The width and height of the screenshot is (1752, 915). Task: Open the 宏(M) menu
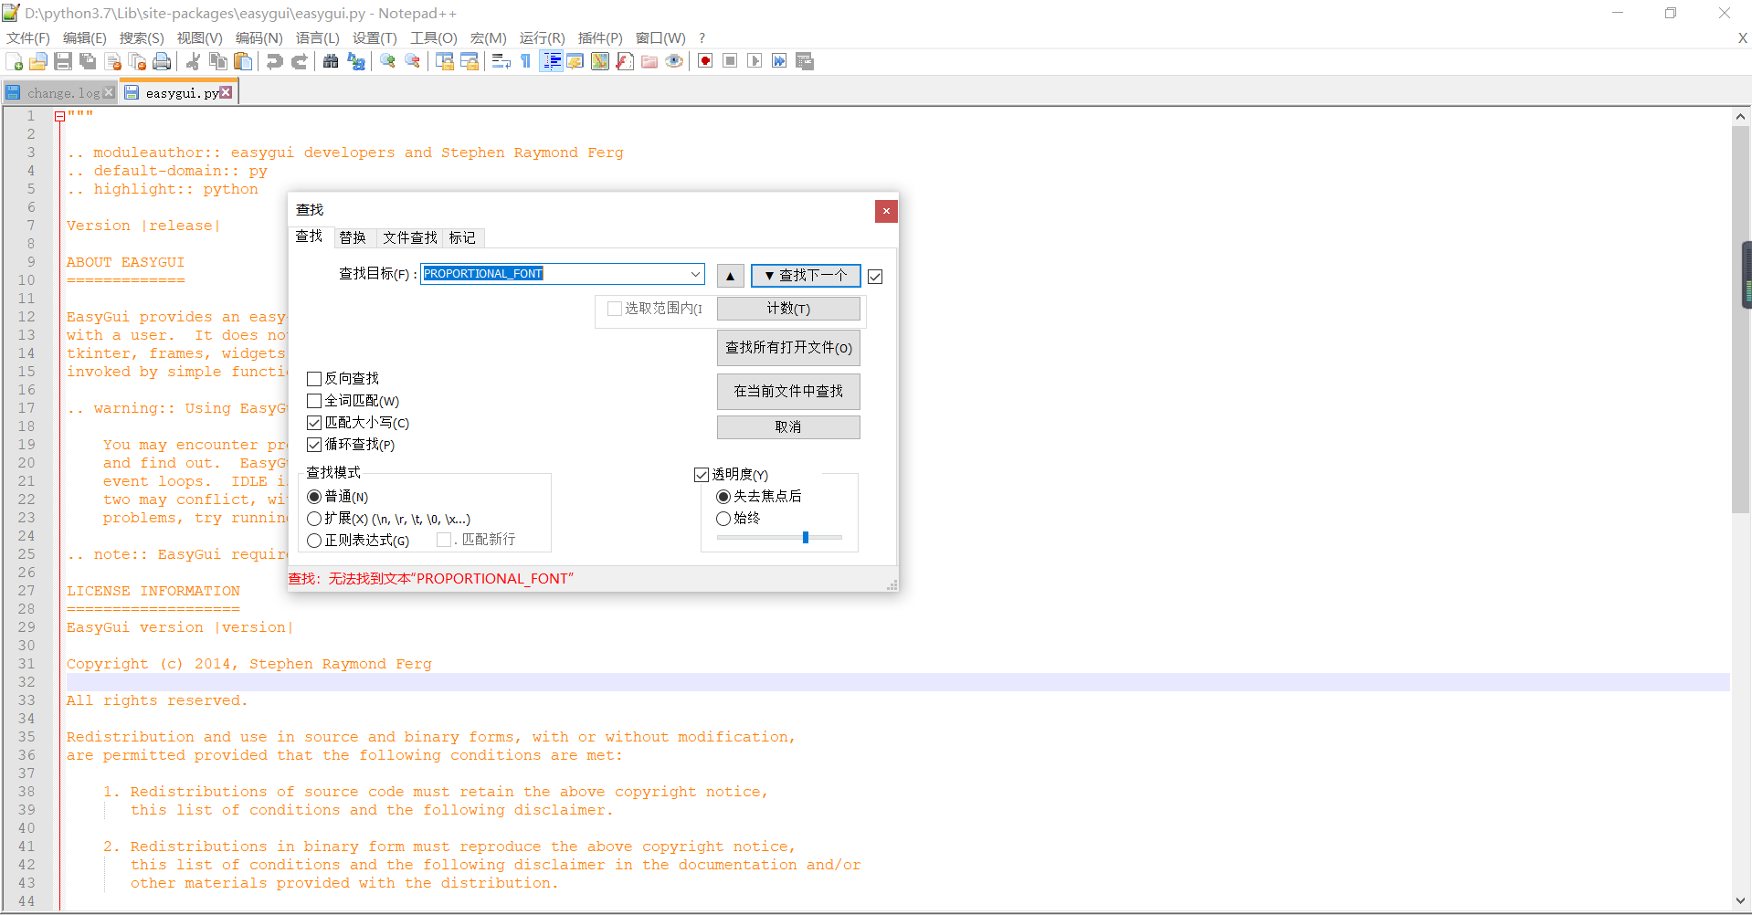tap(488, 37)
